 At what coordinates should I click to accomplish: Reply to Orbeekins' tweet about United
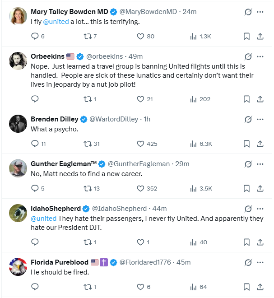pyautogui.click(x=35, y=99)
